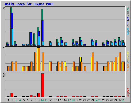Click green day label '4'
The width and height of the screenshot is (131, 103).
point(20,100)
